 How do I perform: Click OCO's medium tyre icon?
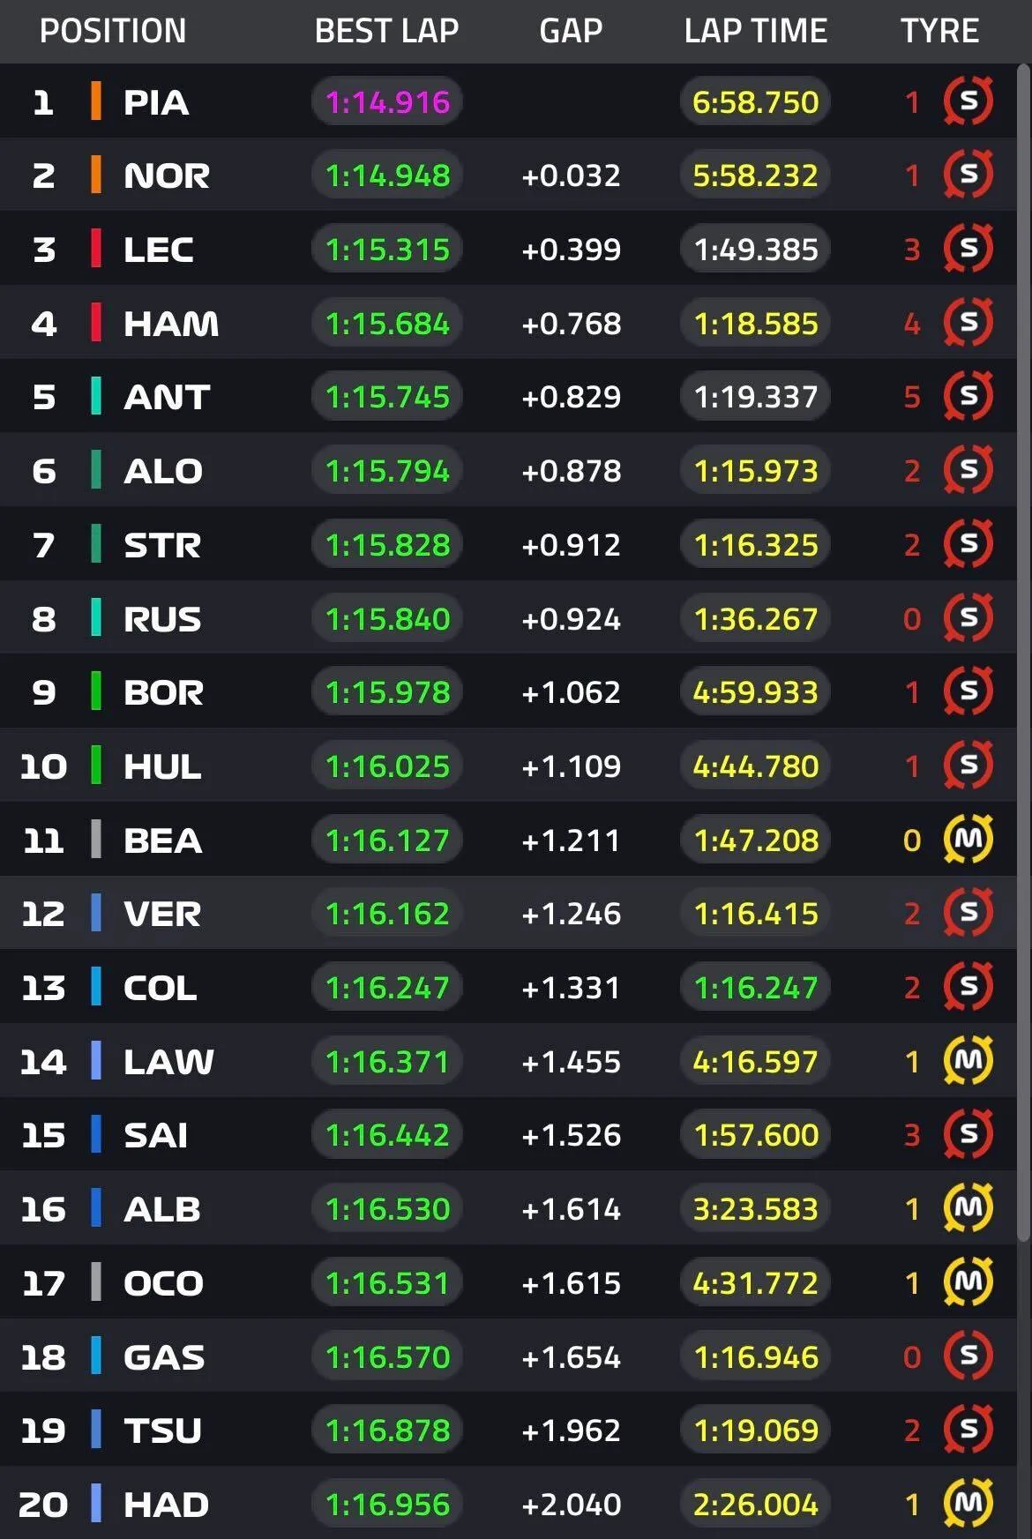pos(968,1281)
